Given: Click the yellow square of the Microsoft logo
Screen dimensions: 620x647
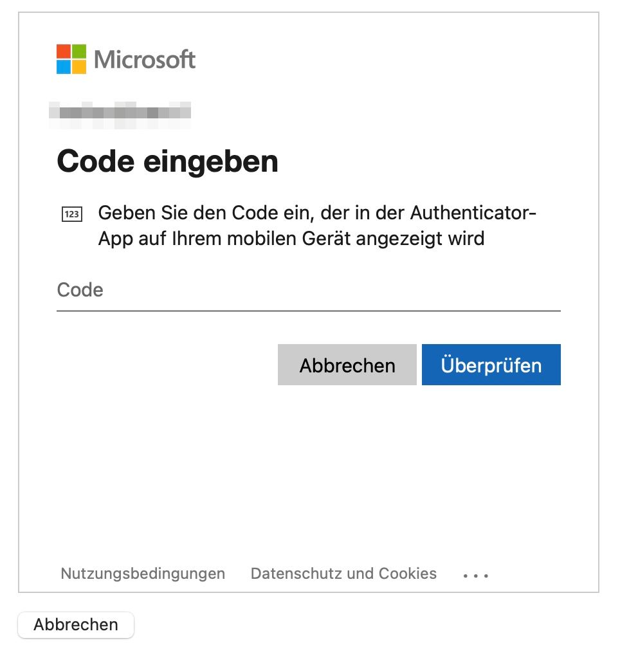Looking at the screenshot, I should click(79, 67).
